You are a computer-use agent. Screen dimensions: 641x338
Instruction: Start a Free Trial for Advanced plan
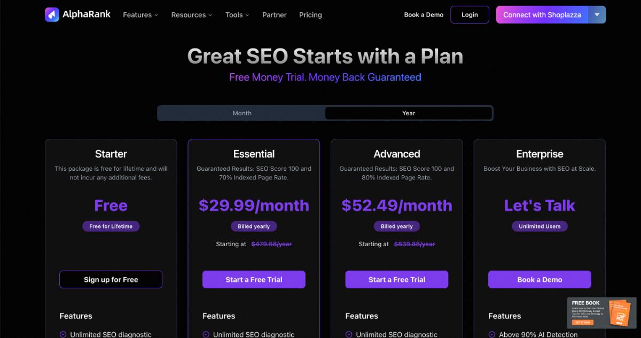click(396, 279)
